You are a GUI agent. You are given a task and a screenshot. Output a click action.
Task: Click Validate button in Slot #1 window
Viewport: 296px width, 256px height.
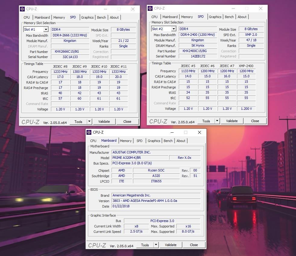click(104, 122)
